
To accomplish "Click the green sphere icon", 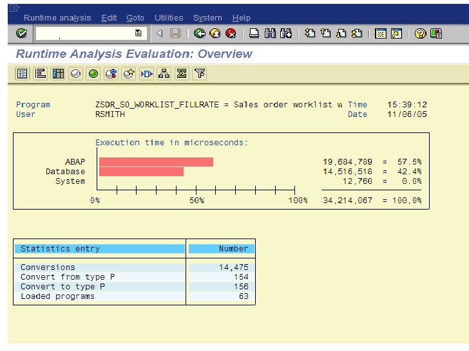I will [x=93, y=73].
